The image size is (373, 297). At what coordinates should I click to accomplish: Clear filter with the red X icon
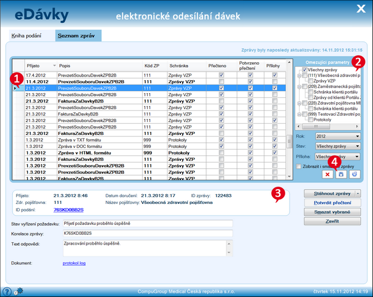[x=327, y=174]
